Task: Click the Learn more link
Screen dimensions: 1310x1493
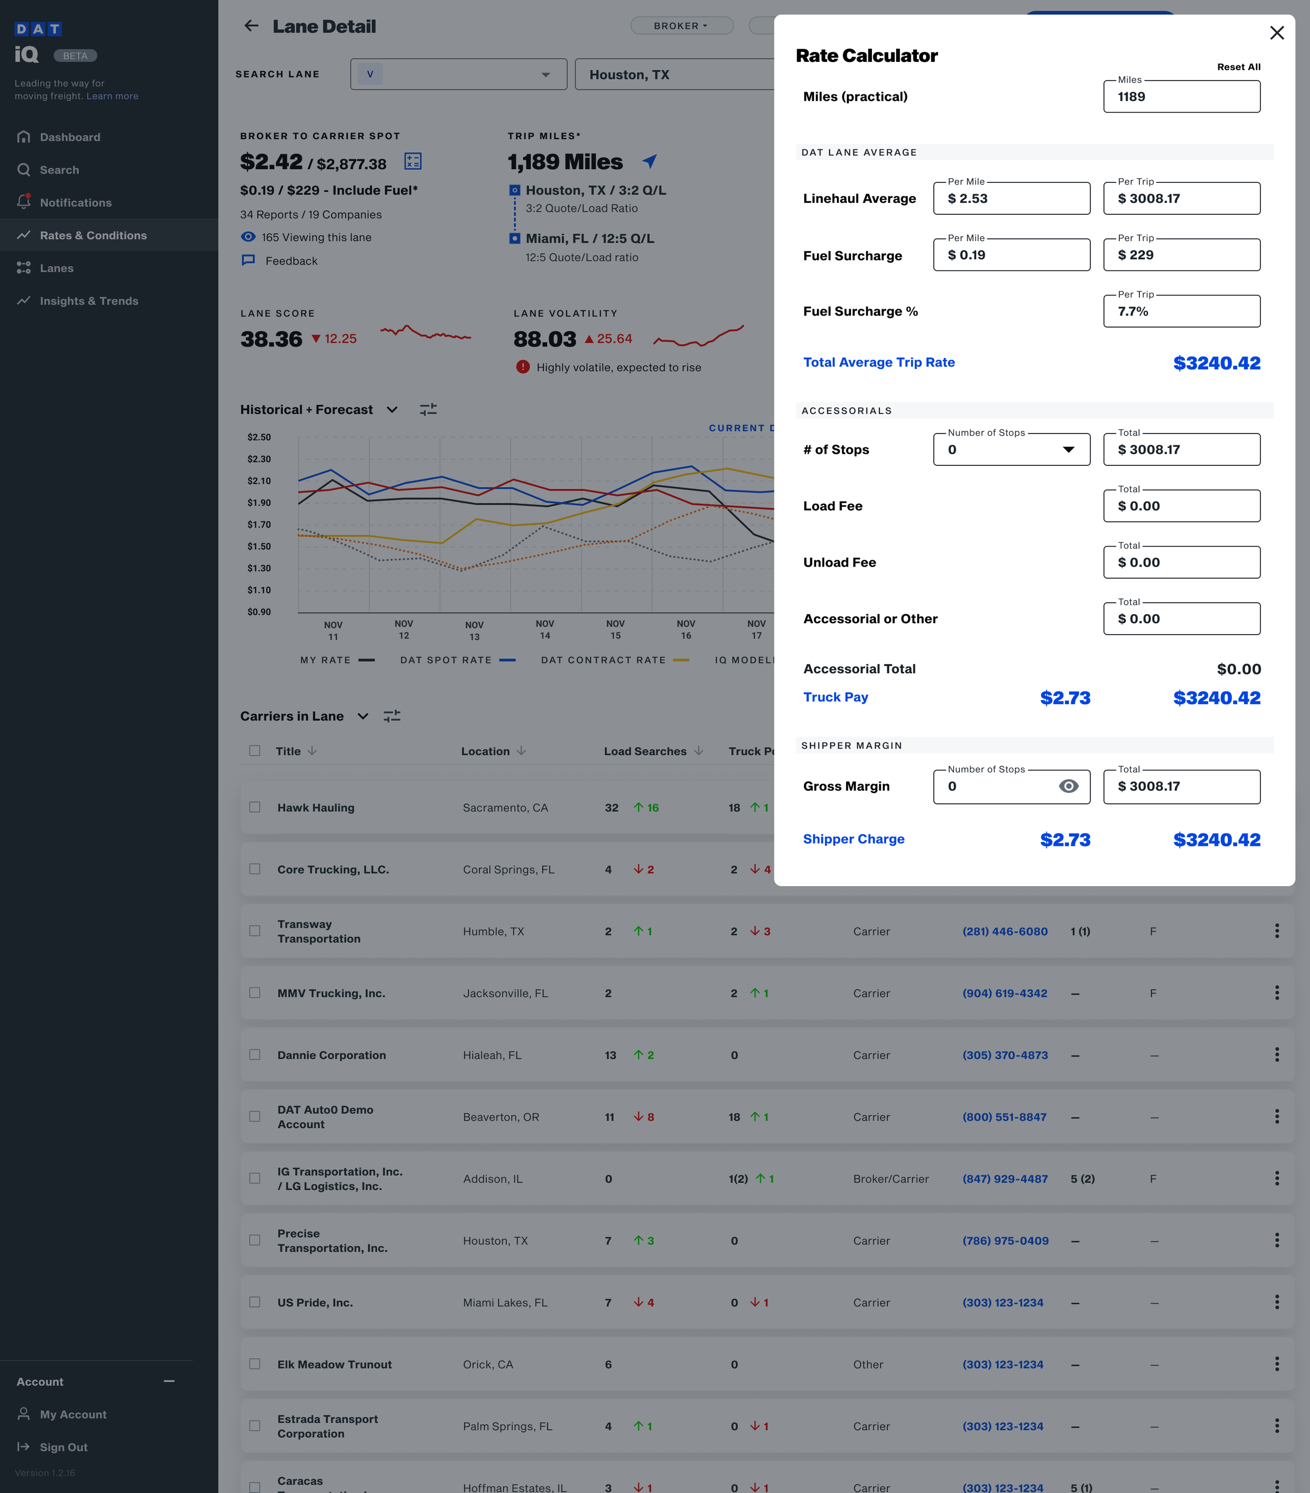Action: point(113,96)
